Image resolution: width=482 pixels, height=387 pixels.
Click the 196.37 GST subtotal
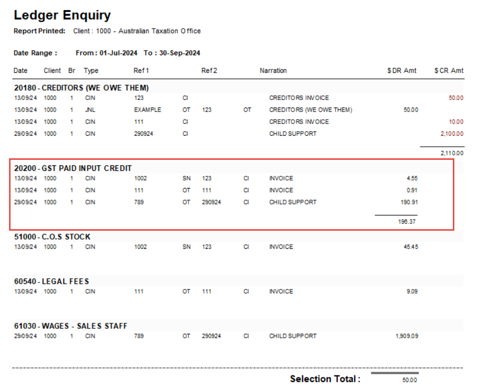pos(408,221)
